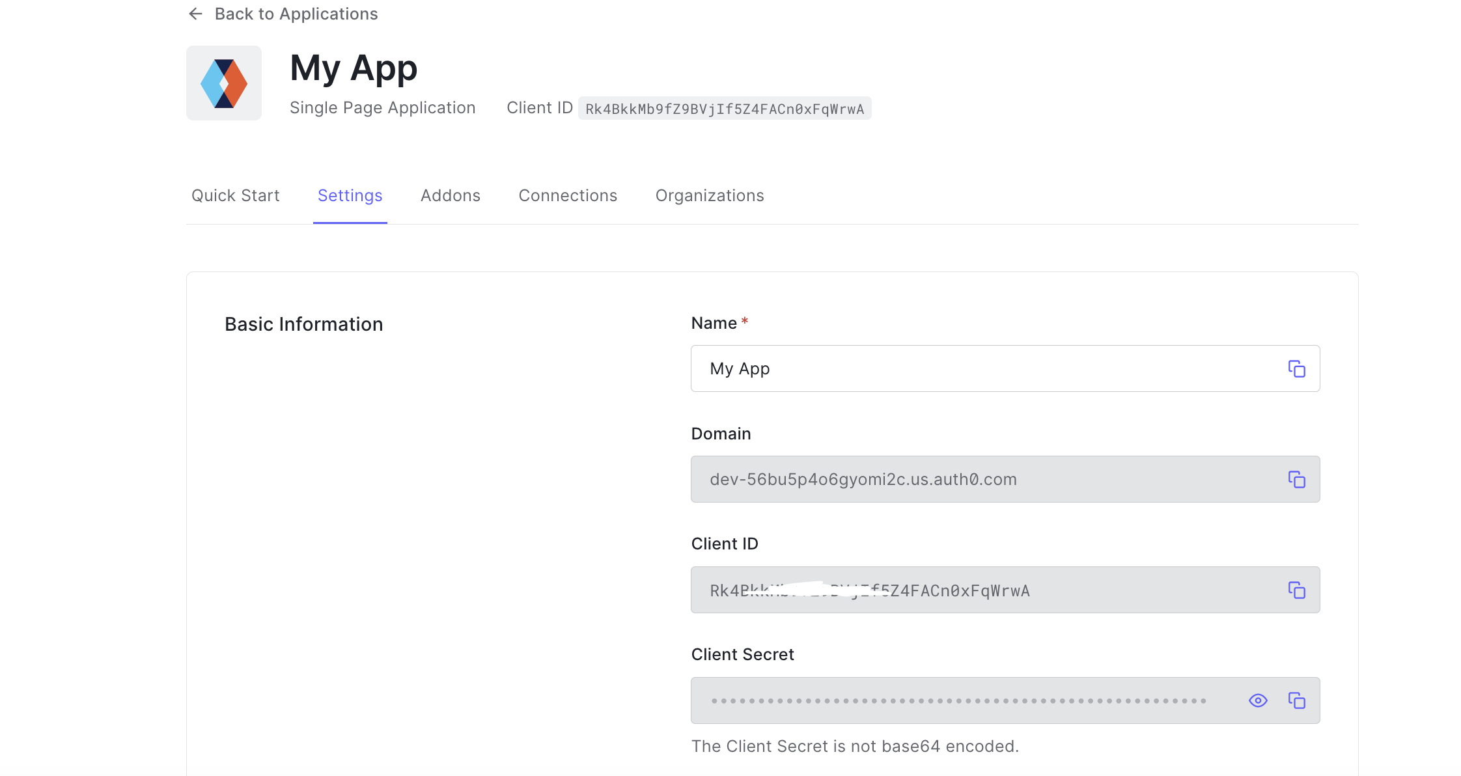The image size is (1461, 776).
Task: Copy the Name field value
Action: (1296, 369)
